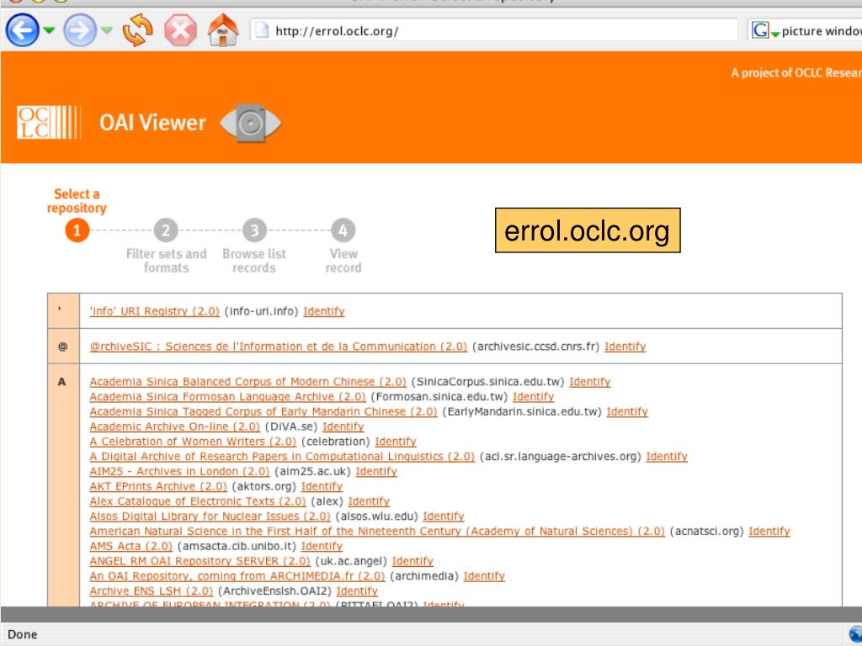Open An OAI Repository from ARCHIMEDIA.fr link
Image resolution: width=862 pixels, height=646 pixels.
point(237,576)
